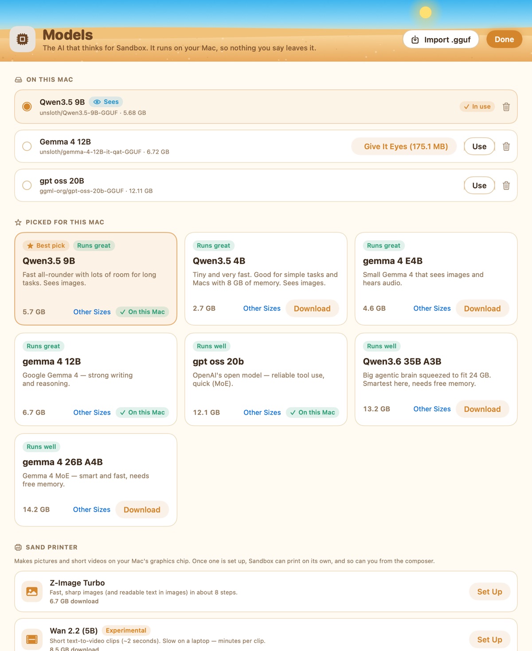Viewport: 532px width, 651px height.
Task: Click the '4.6 GB' size label
Action: coord(374,308)
